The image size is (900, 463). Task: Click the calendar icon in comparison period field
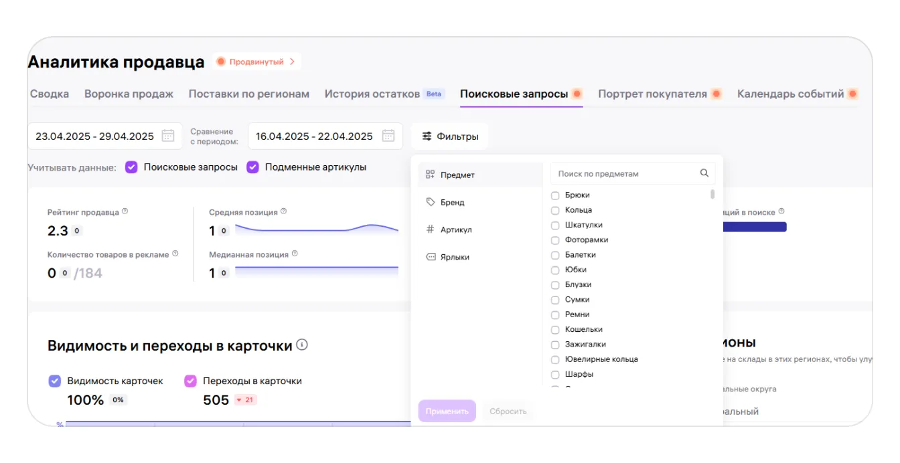388,136
